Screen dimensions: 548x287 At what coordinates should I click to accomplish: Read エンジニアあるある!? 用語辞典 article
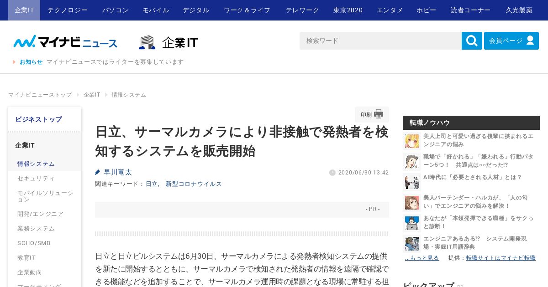point(475,243)
